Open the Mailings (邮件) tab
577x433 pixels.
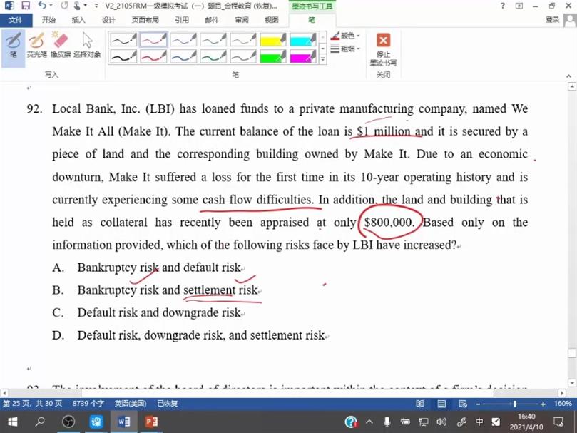pos(212,20)
